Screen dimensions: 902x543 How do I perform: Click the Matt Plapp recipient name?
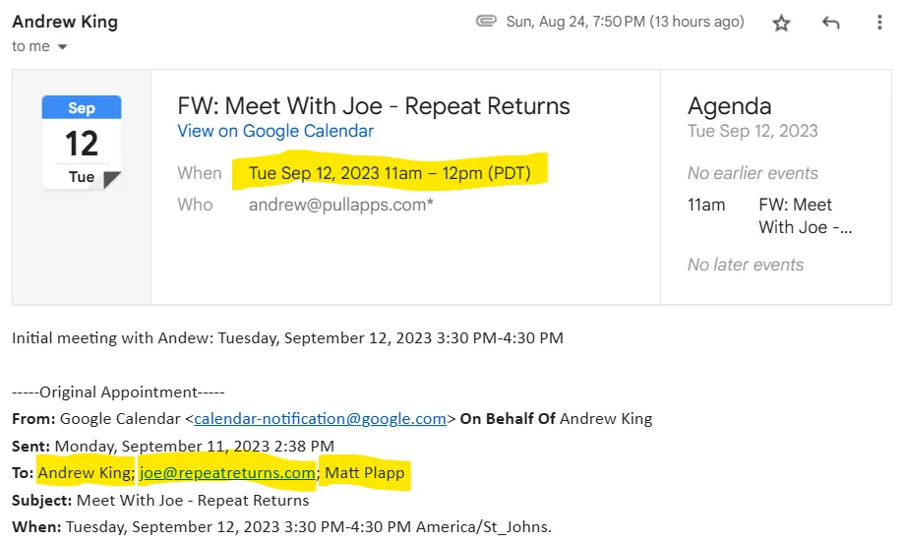pos(364,473)
